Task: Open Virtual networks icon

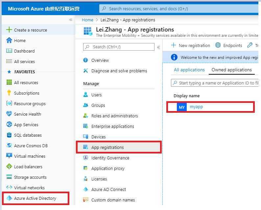Action: [9, 187]
